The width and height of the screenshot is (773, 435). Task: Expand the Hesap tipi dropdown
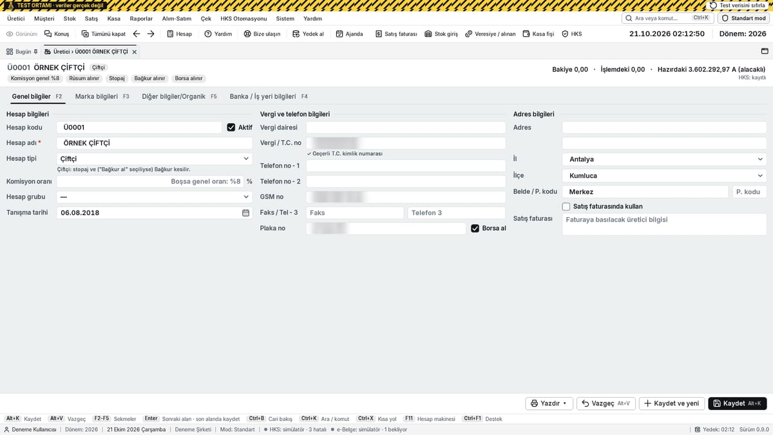(x=154, y=159)
